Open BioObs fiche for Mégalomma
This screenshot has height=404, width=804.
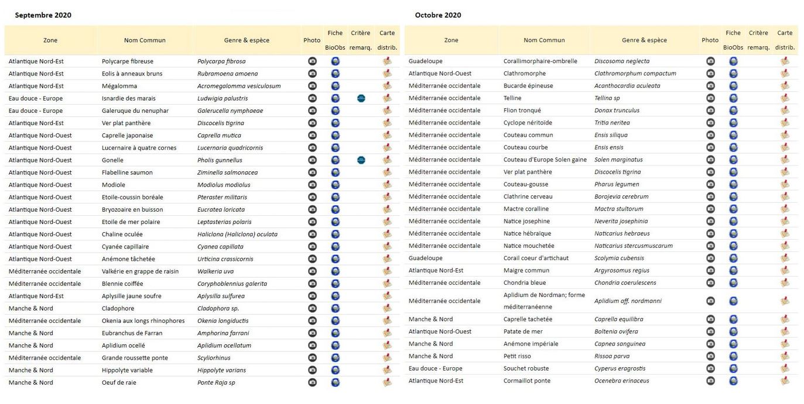point(336,86)
